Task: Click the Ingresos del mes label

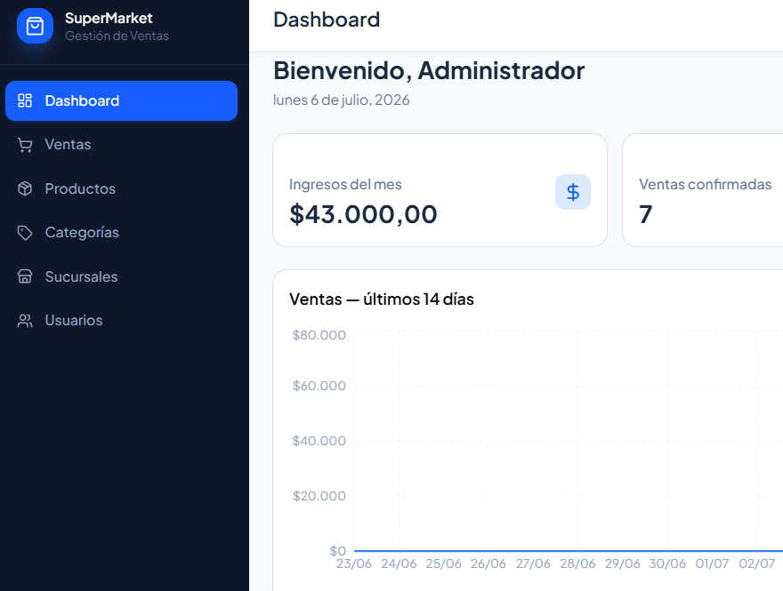Action: point(345,184)
